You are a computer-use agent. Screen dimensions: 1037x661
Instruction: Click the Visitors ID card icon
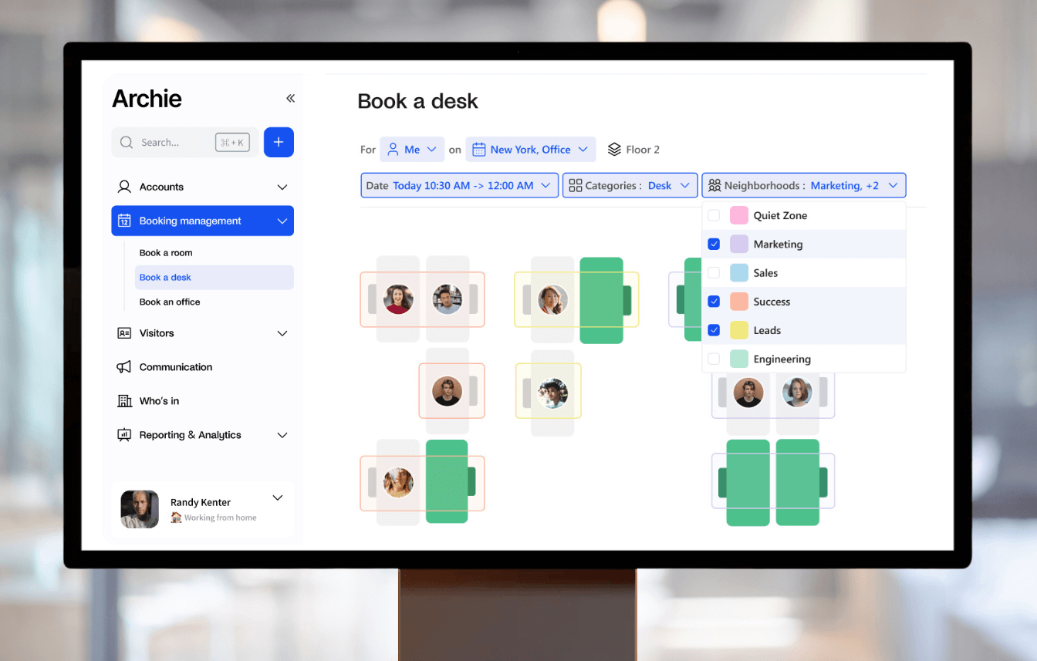click(x=124, y=333)
